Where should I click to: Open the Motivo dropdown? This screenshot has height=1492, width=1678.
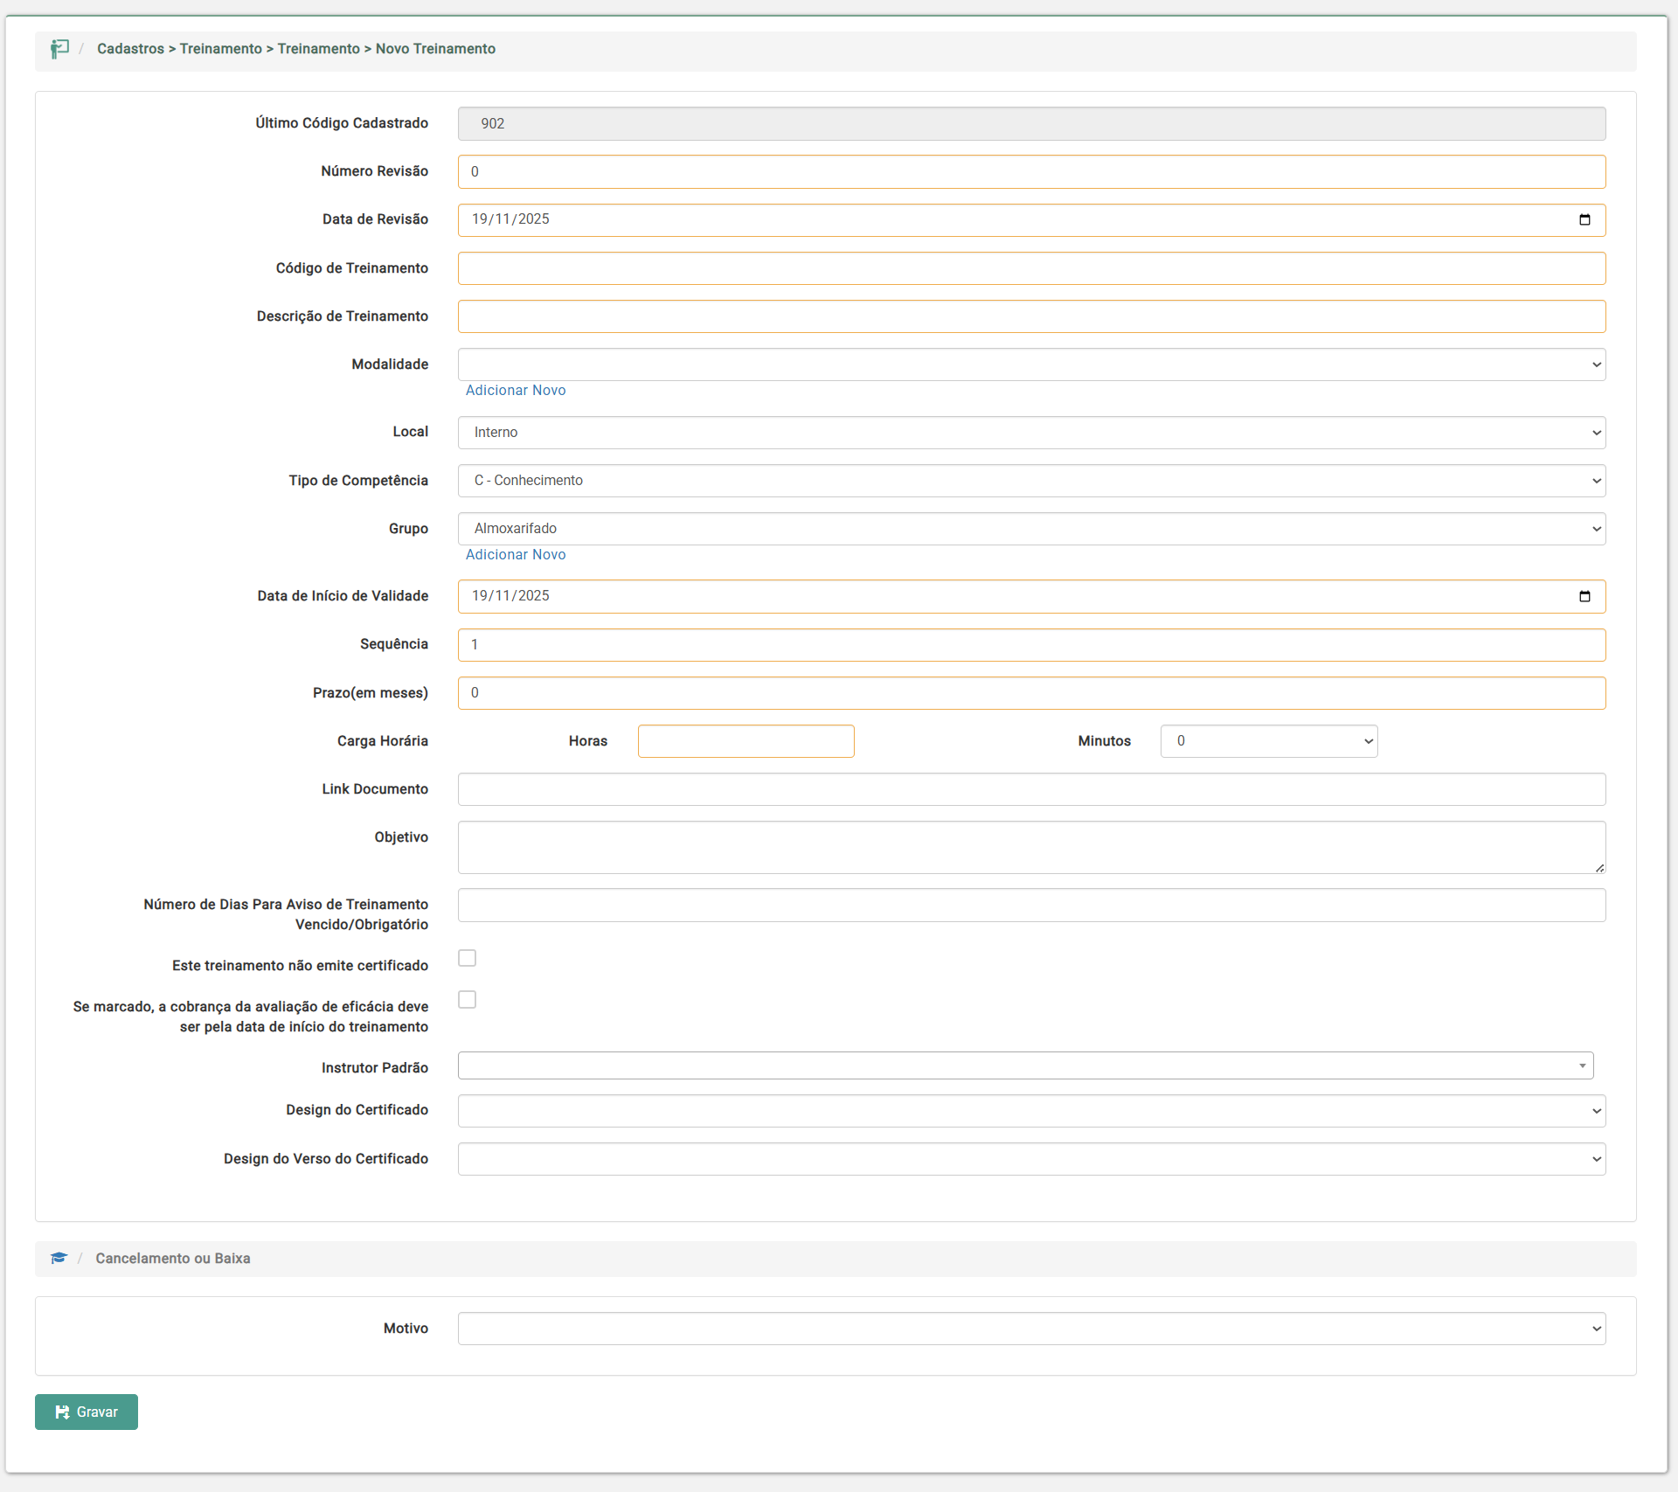(x=1031, y=1329)
